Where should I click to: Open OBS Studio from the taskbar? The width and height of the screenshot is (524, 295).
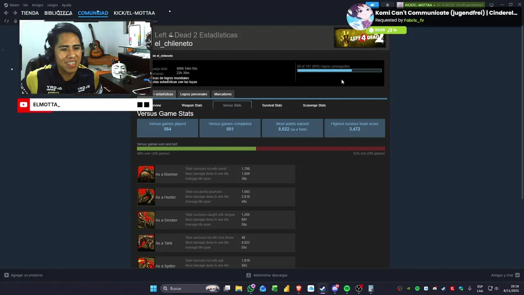pos(359,288)
